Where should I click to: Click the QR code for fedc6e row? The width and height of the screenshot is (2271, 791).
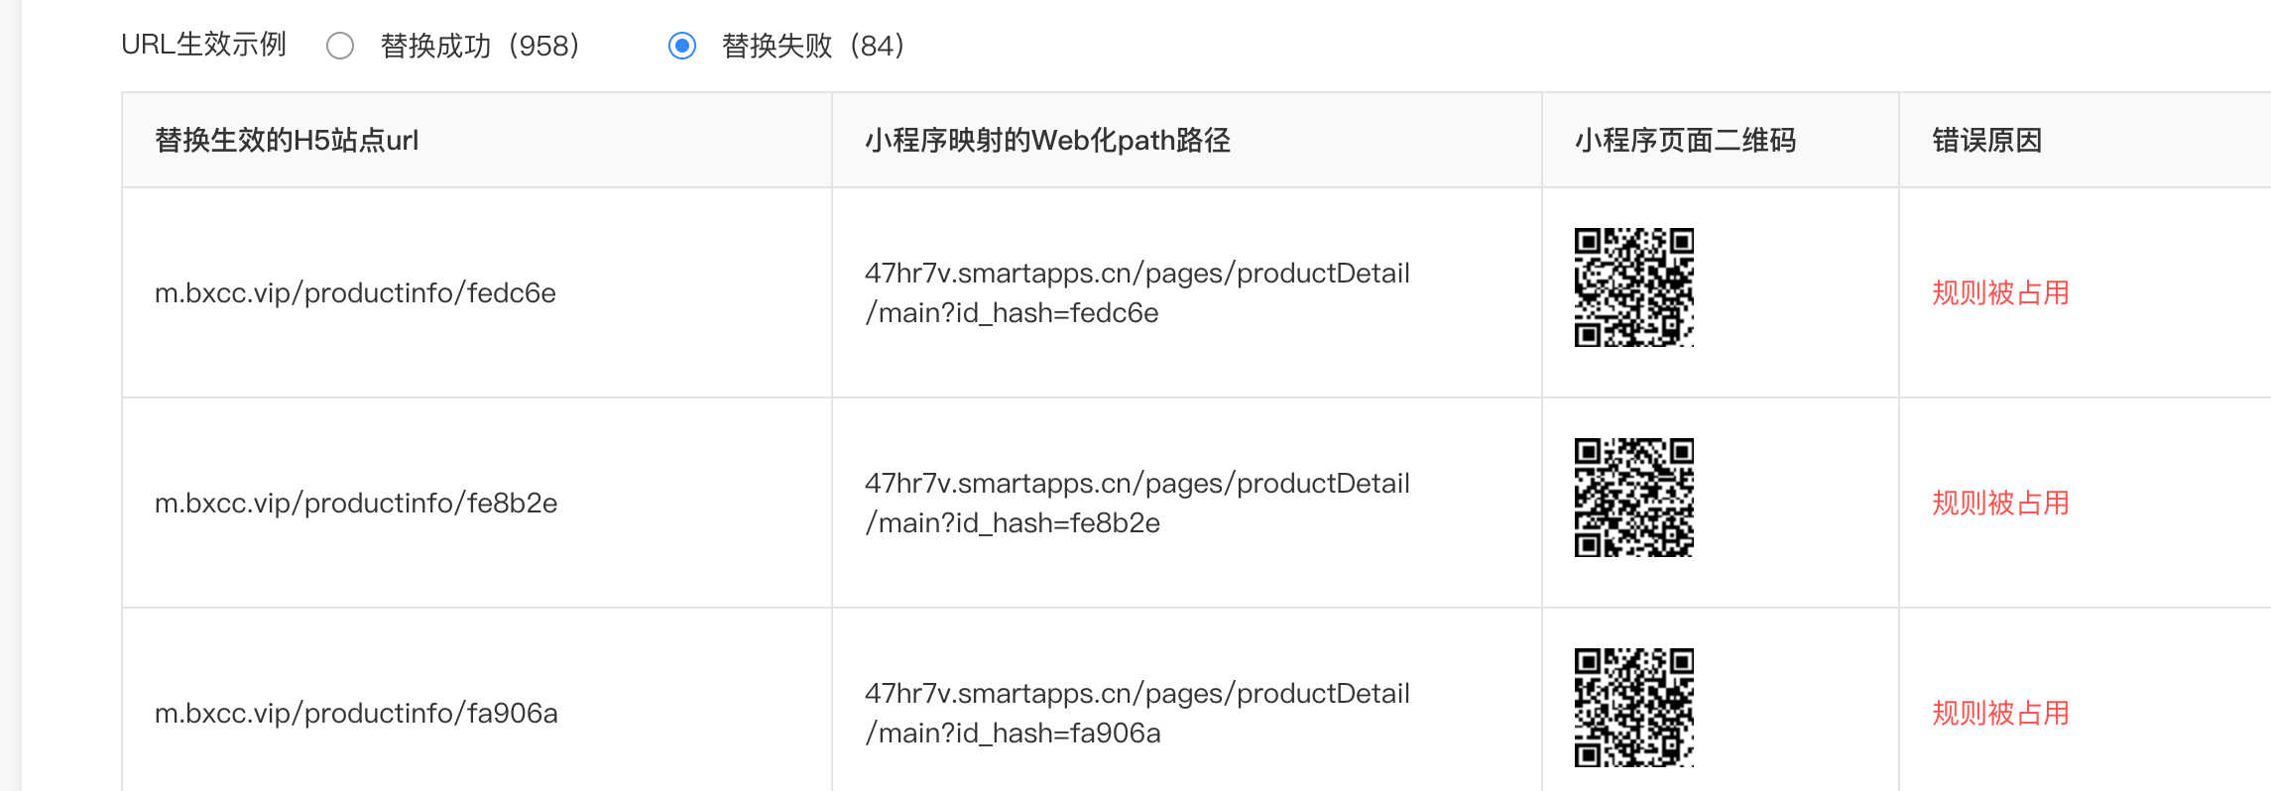[1634, 287]
